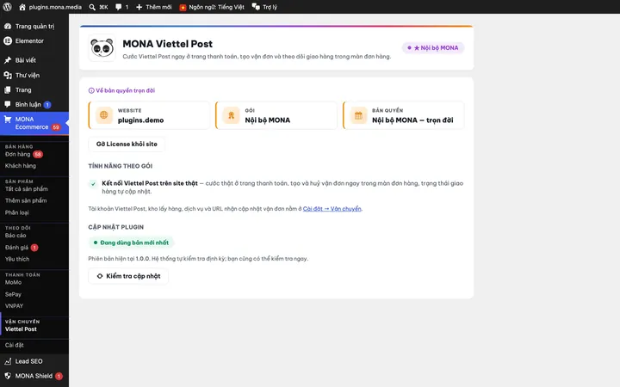Click the Lead SEO chart icon
620x387 pixels.
8,361
